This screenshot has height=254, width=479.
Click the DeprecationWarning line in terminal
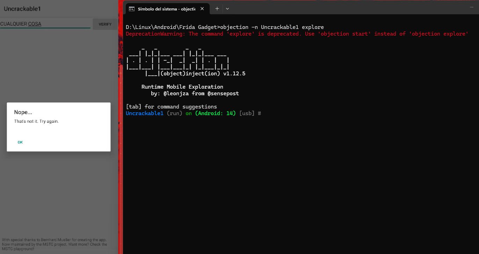[x=297, y=34]
